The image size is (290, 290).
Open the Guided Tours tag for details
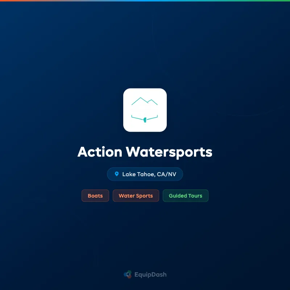point(185,196)
